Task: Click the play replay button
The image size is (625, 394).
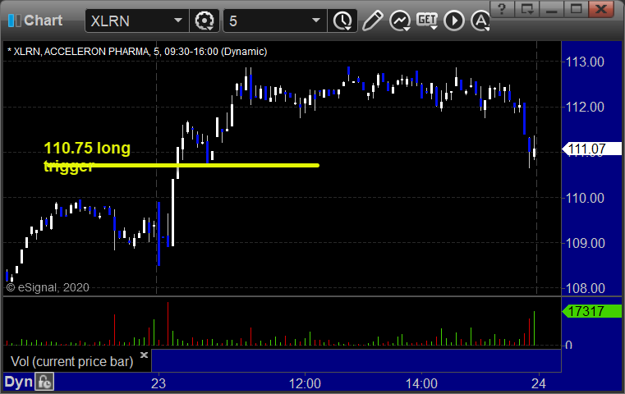Action: [x=454, y=21]
